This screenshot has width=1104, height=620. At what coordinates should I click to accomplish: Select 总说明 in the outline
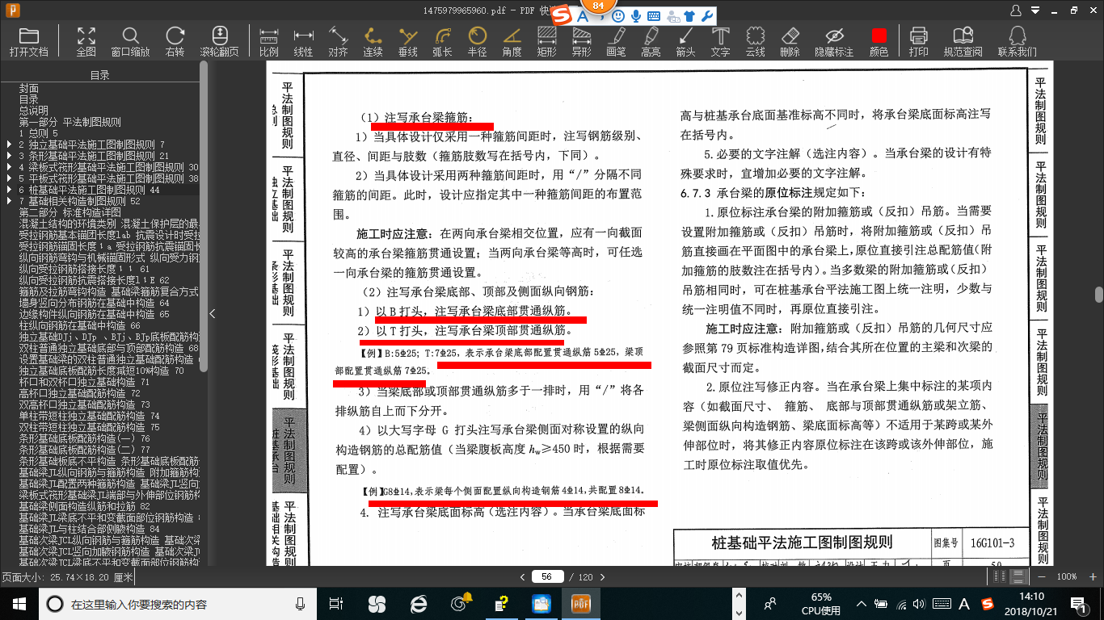[x=34, y=111]
